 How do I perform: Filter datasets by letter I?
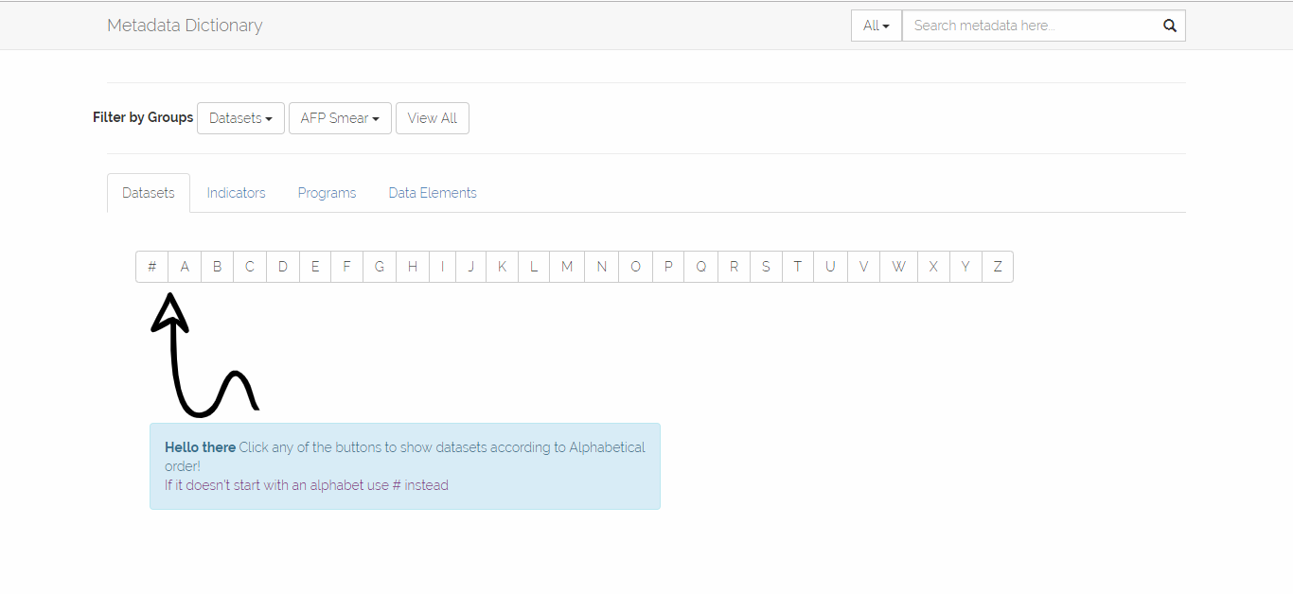pos(442,267)
